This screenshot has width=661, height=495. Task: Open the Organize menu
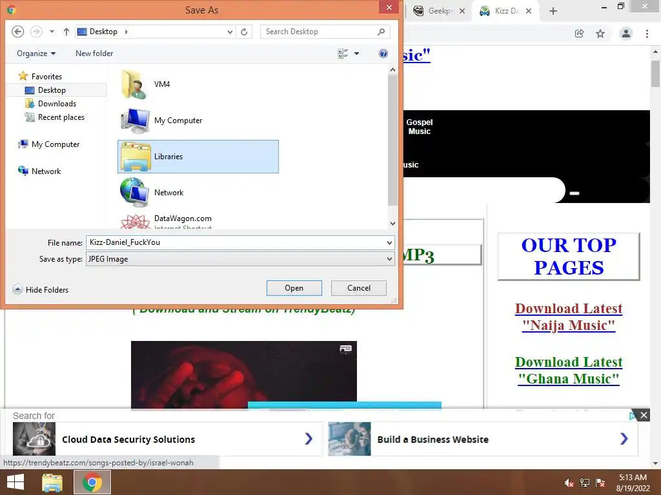(x=36, y=53)
